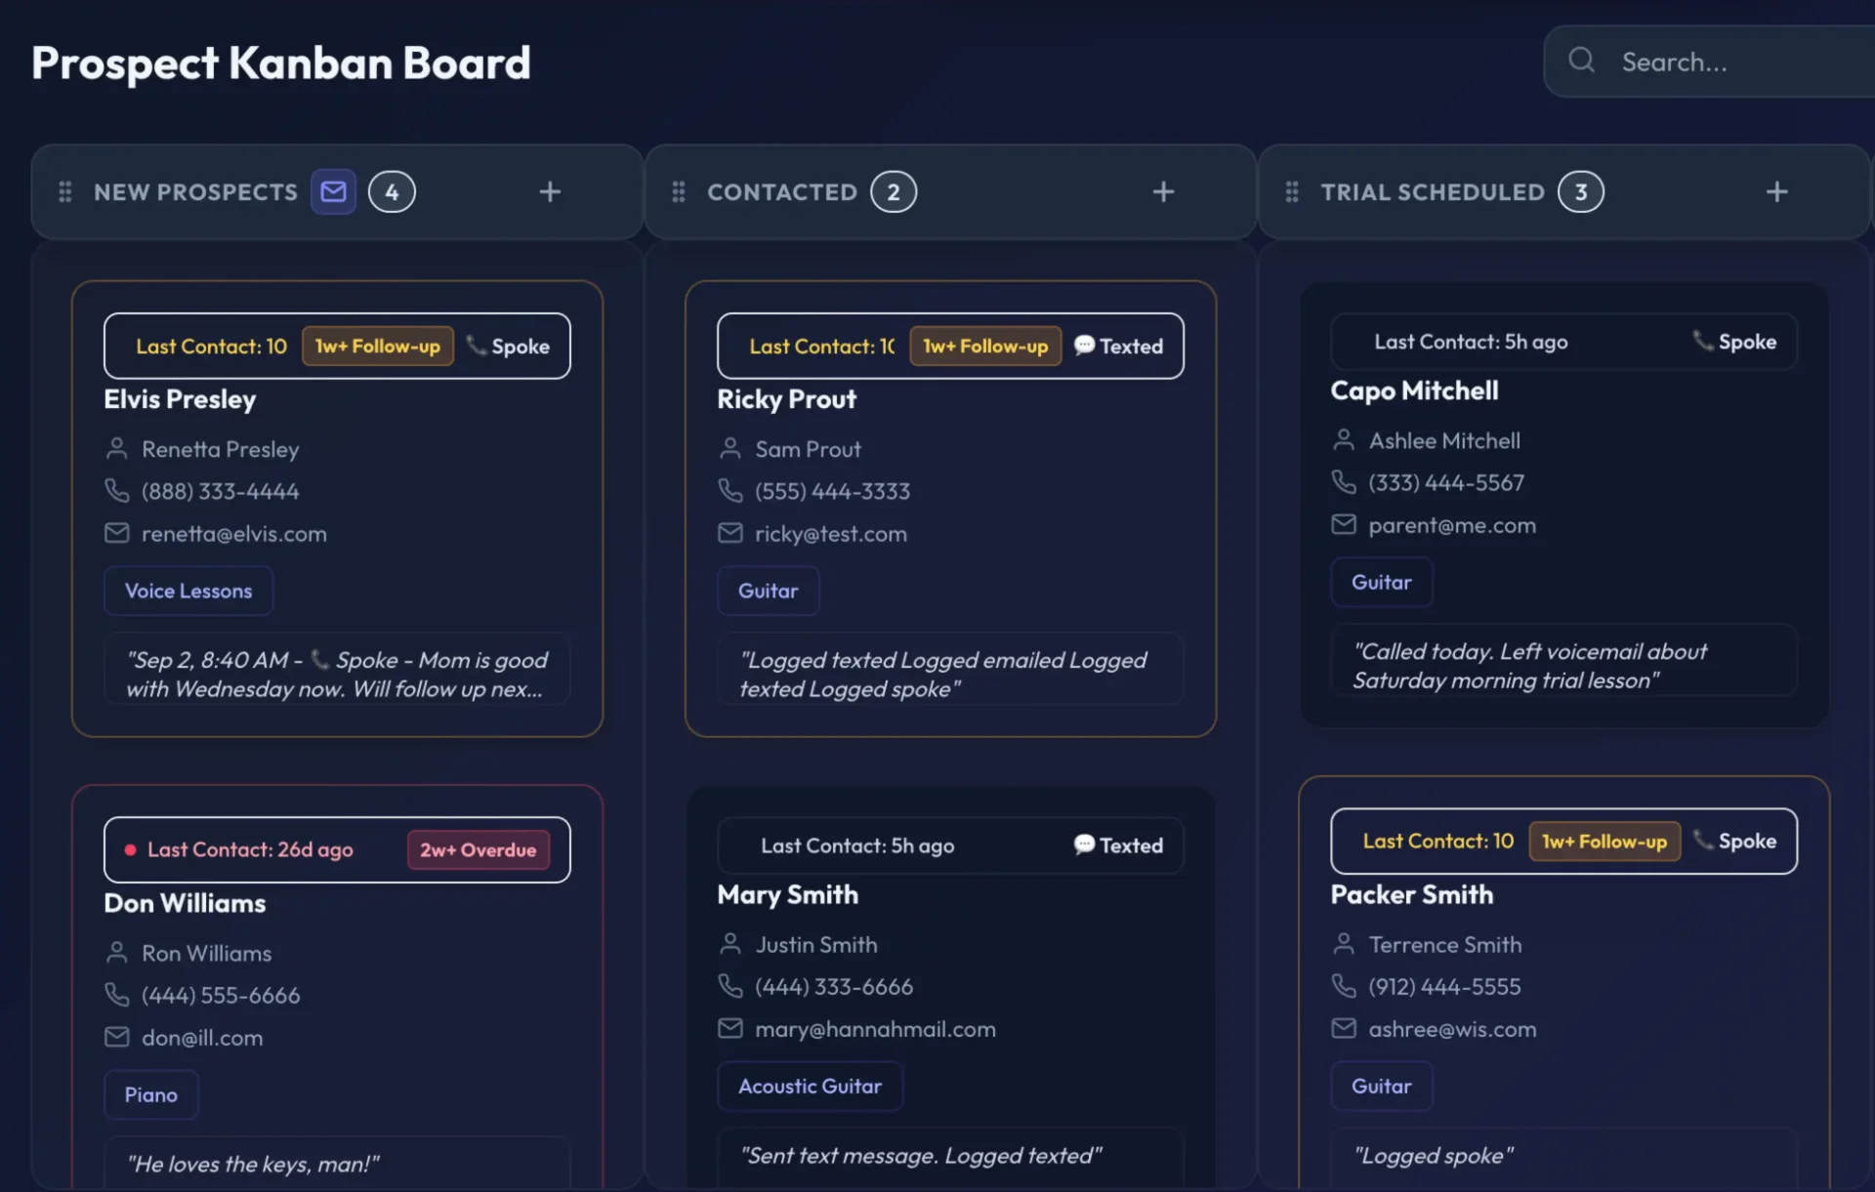Click the 1w+ Follow-up badge on Ricky Prout
This screenshot has width=1875, height=1192.
tap(985, 346)
